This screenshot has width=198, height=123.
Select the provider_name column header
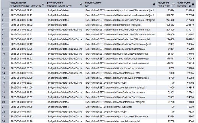coord(65,4)
